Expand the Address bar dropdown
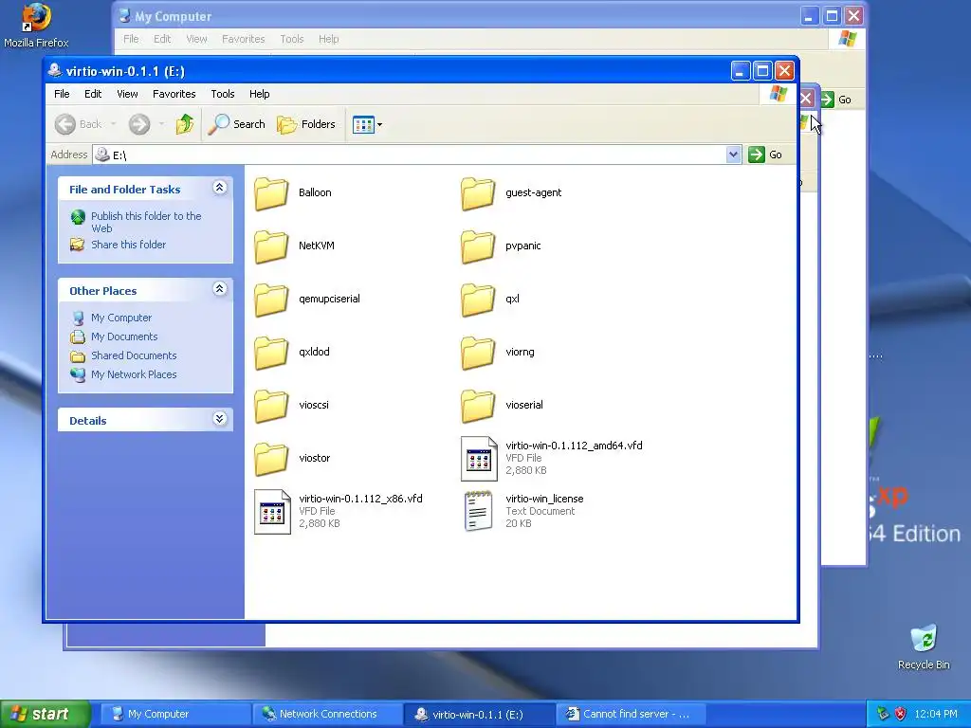 click(733, 155)
